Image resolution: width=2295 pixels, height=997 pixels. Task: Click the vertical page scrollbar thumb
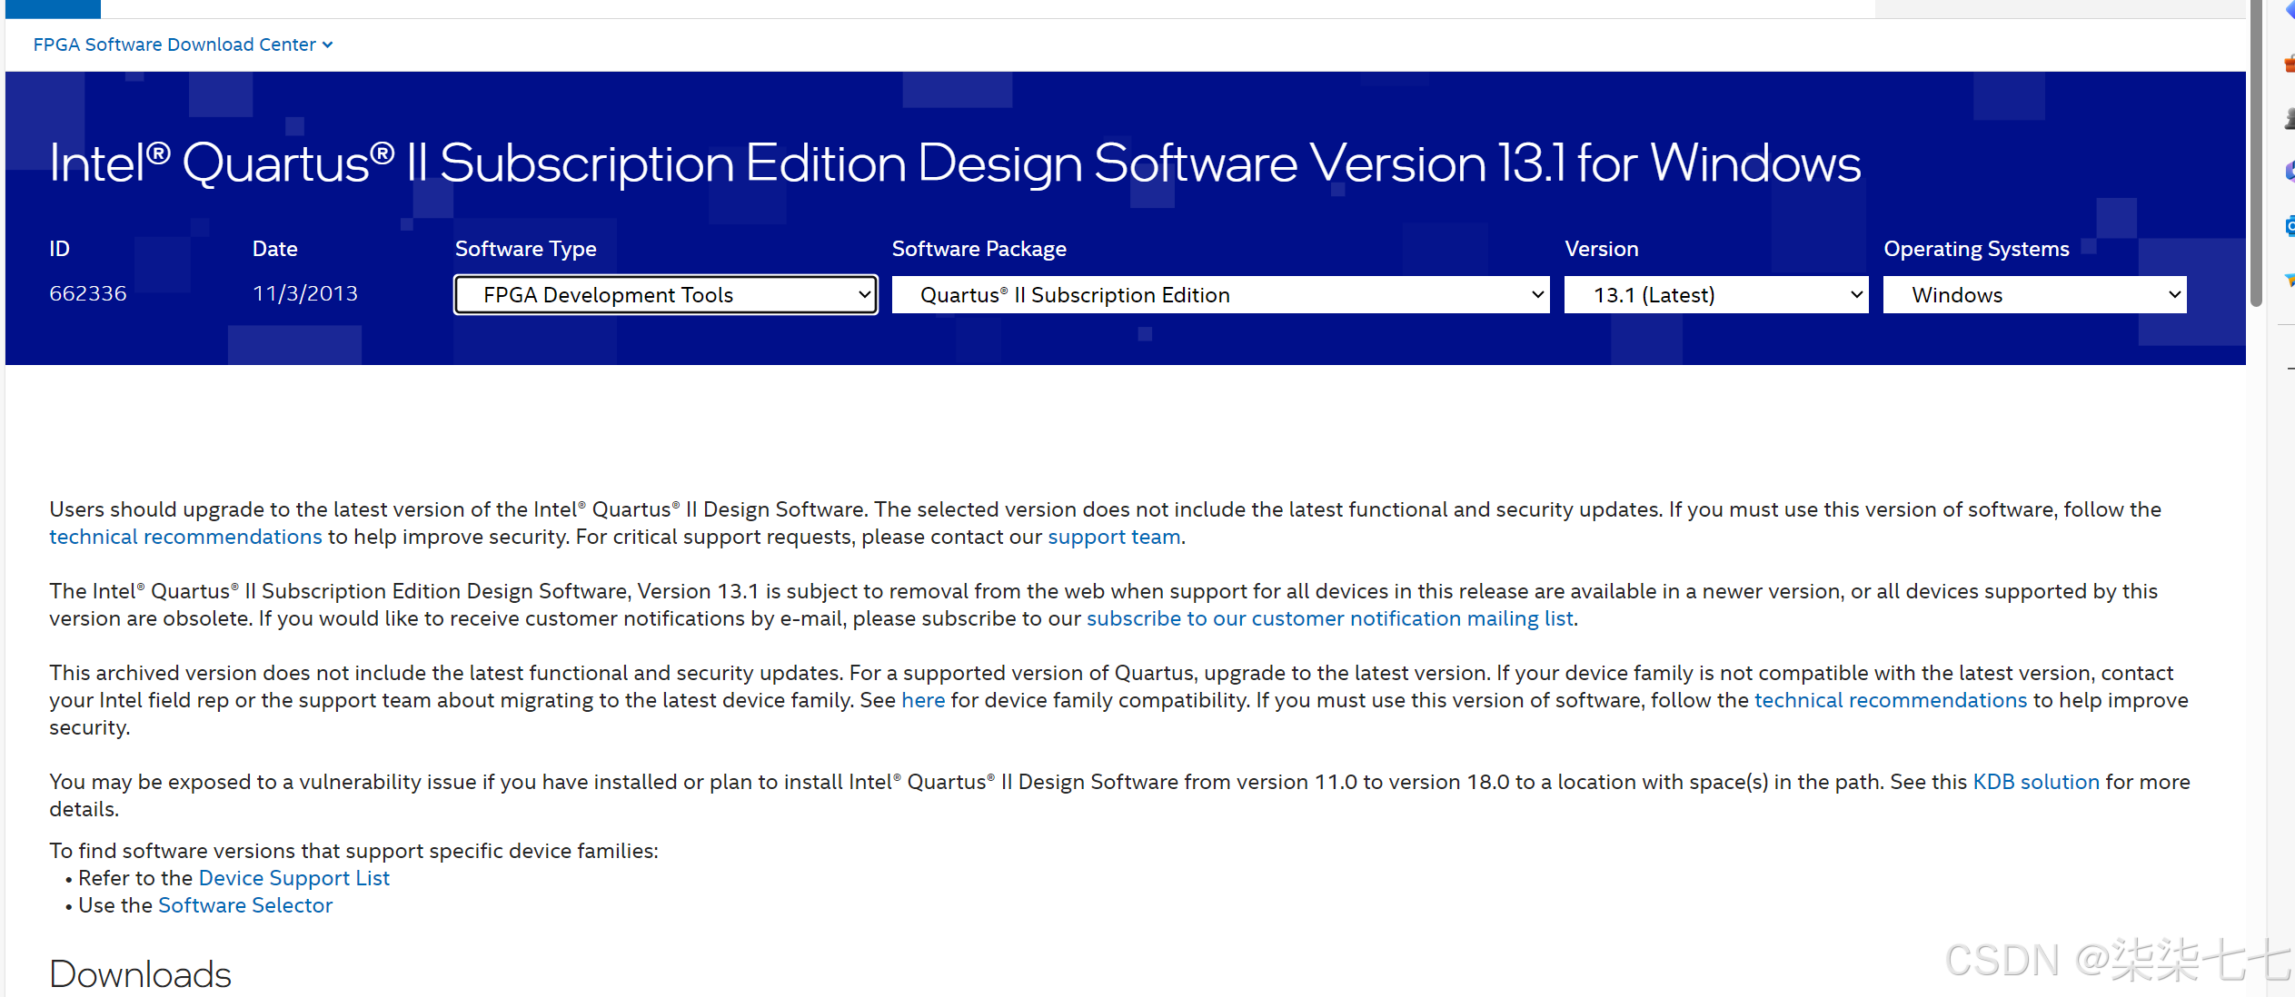[x=2256, y=154]
